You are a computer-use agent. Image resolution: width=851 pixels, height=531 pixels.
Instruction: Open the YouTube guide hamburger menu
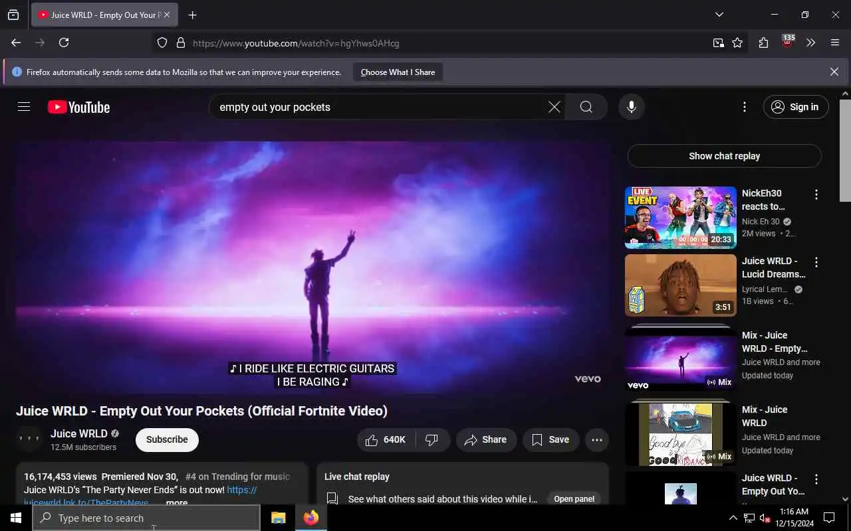(24, 107)
